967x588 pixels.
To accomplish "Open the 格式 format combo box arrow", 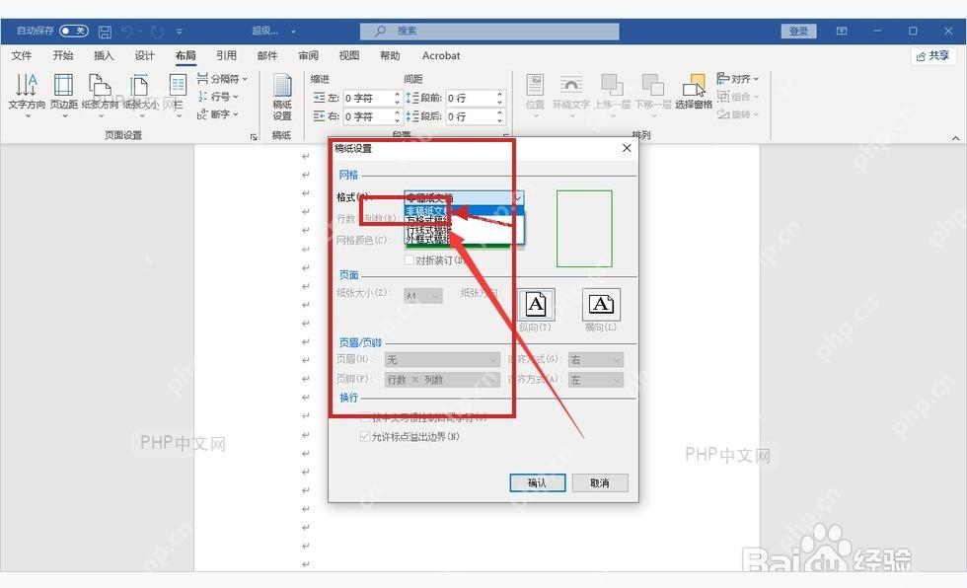I will [x=517, y=198].
